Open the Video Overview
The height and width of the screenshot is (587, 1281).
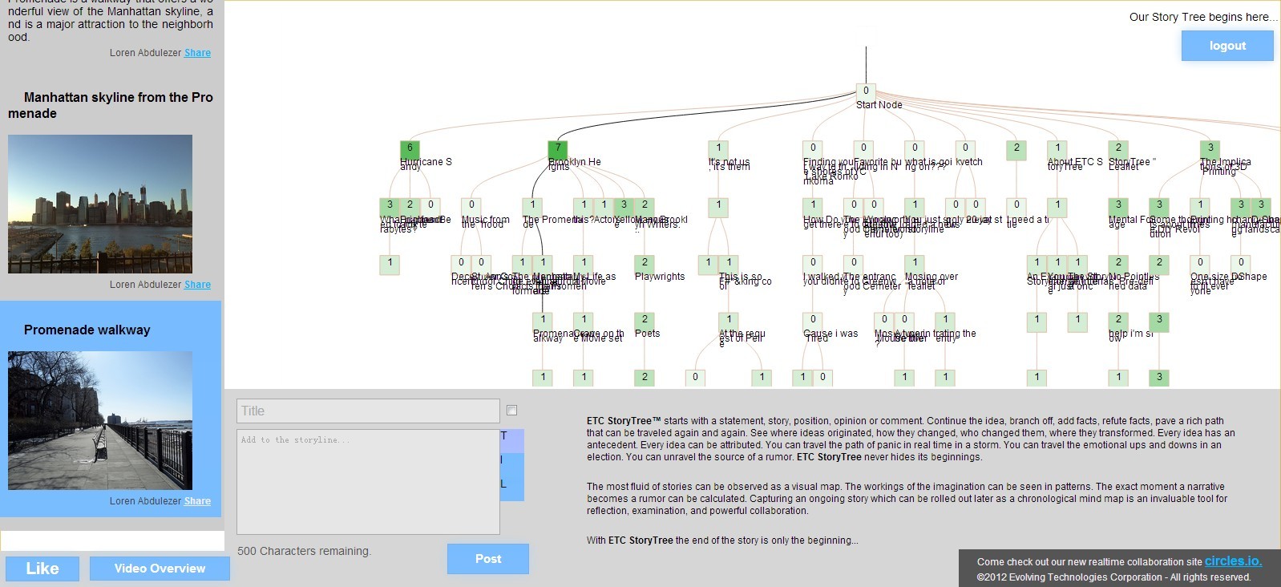click(x=160, y=569)
